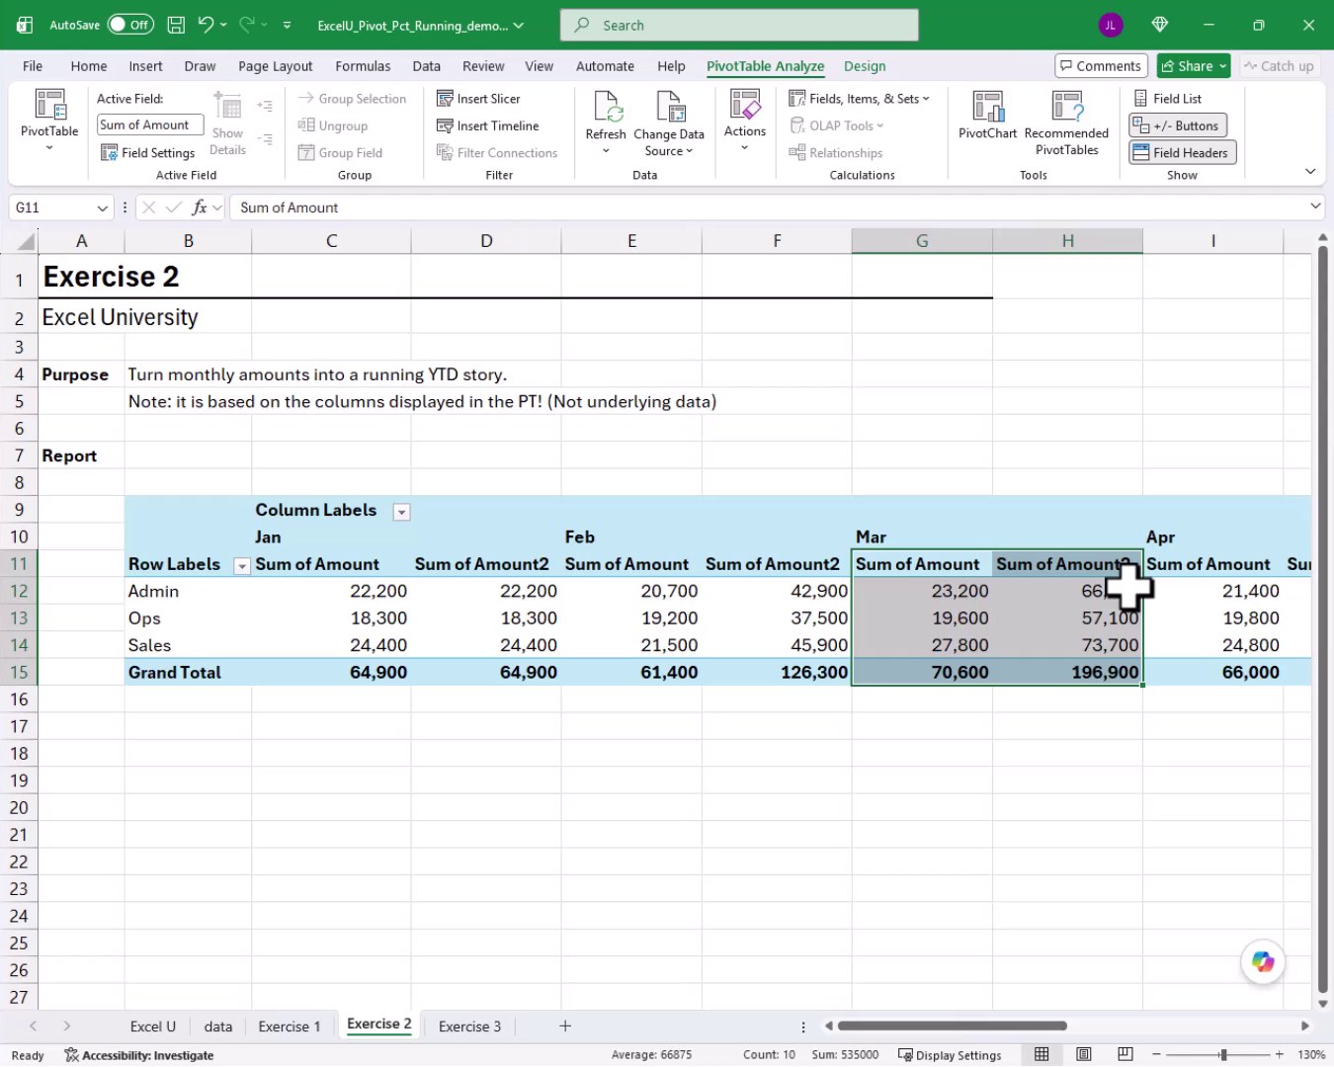1334x1067 pixels.
Task: Open the Column Labels filter dropdown
Action: point(401,512)
